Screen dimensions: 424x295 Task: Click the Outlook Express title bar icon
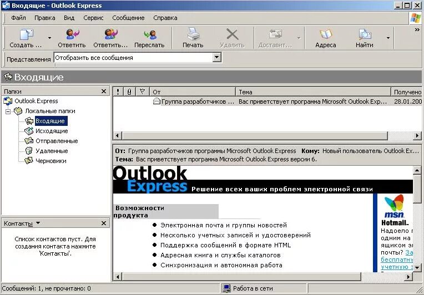pos(6,6)
